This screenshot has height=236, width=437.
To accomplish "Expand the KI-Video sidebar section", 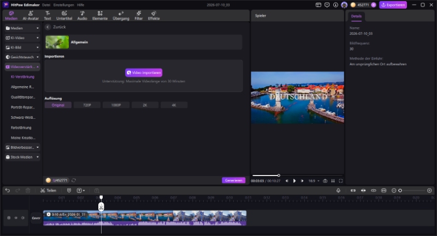I will click(22, 38).
